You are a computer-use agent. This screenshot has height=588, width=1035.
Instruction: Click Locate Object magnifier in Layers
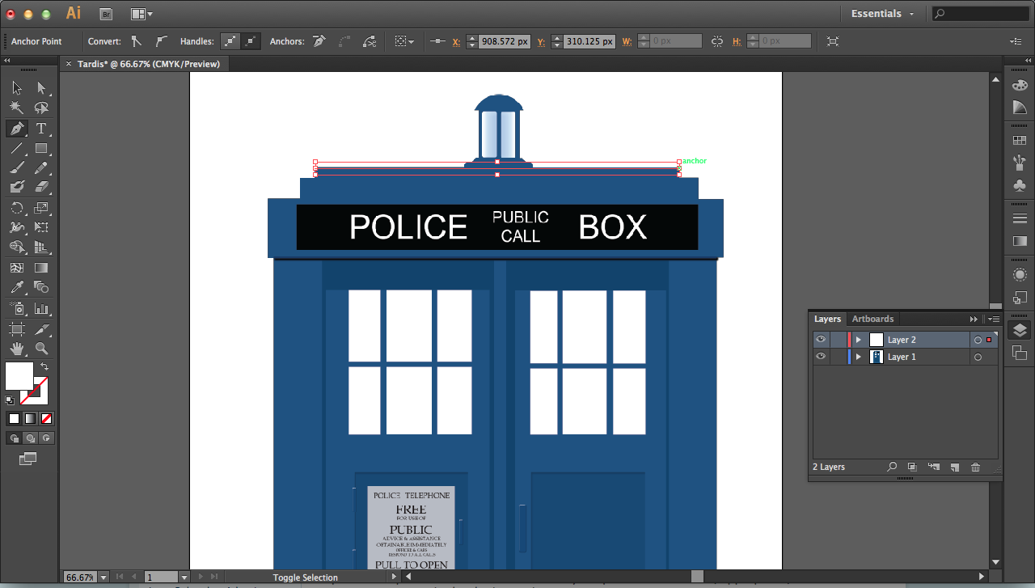click(x=892, y=467)
